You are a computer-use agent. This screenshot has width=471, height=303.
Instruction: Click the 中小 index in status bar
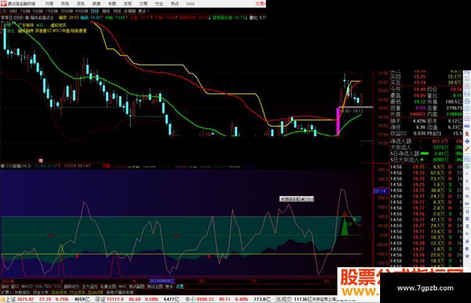190,299
